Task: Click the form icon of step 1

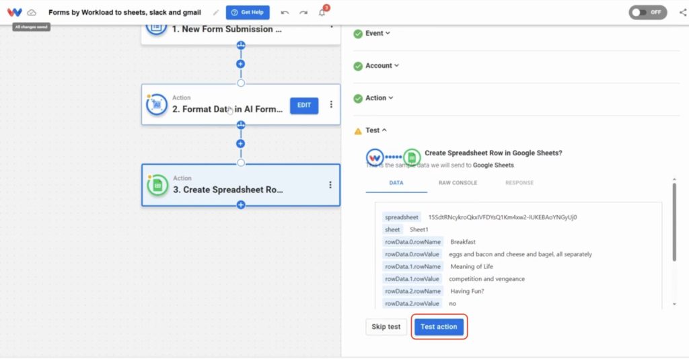Action: click(156, 29)
